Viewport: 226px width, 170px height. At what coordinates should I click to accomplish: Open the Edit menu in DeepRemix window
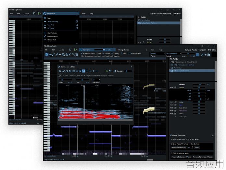[19, 14]
